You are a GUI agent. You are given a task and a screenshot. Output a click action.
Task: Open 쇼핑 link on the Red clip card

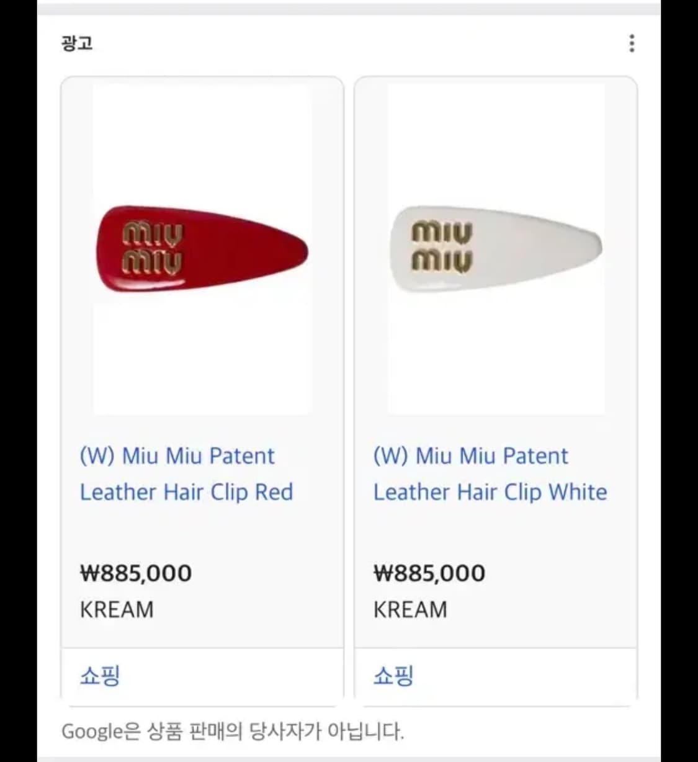pos(99,675)
